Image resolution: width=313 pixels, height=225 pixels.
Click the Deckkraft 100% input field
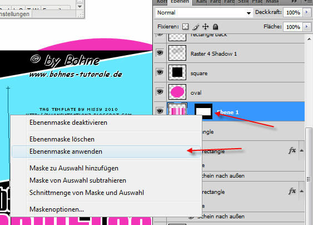pyautogui.click(x=293, y=12)
